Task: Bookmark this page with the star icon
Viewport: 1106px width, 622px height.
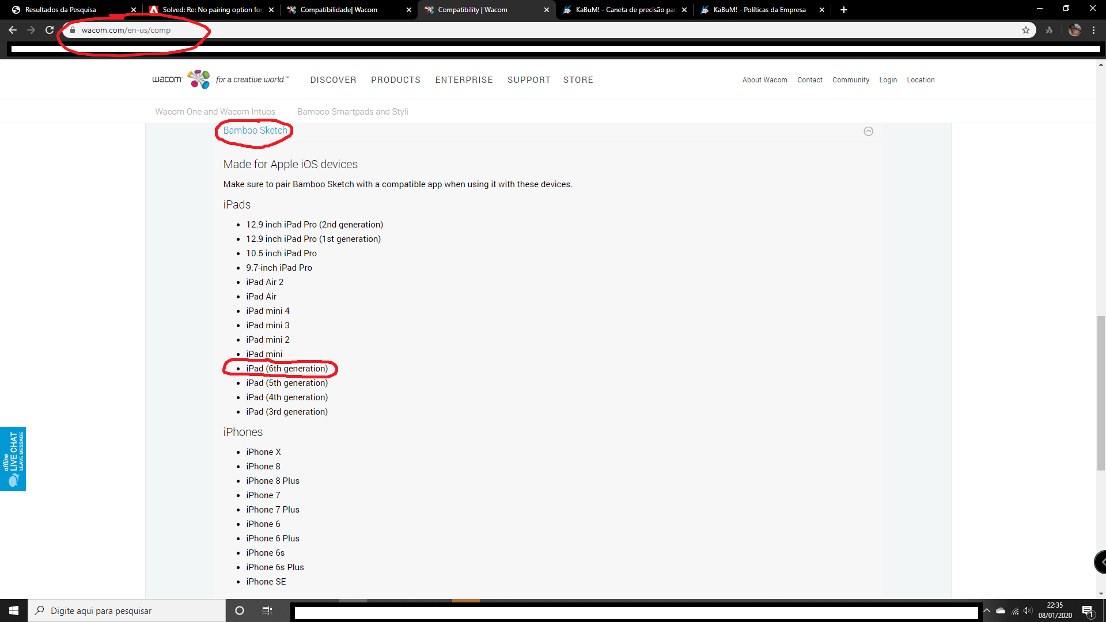Action: 1026,30
